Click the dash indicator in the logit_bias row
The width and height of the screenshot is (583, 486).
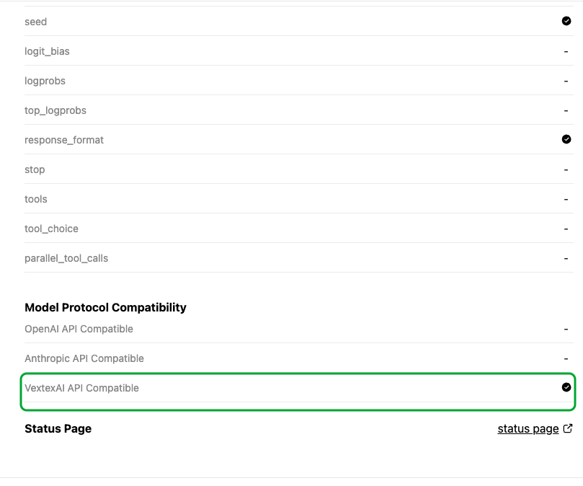pos(566,52)
